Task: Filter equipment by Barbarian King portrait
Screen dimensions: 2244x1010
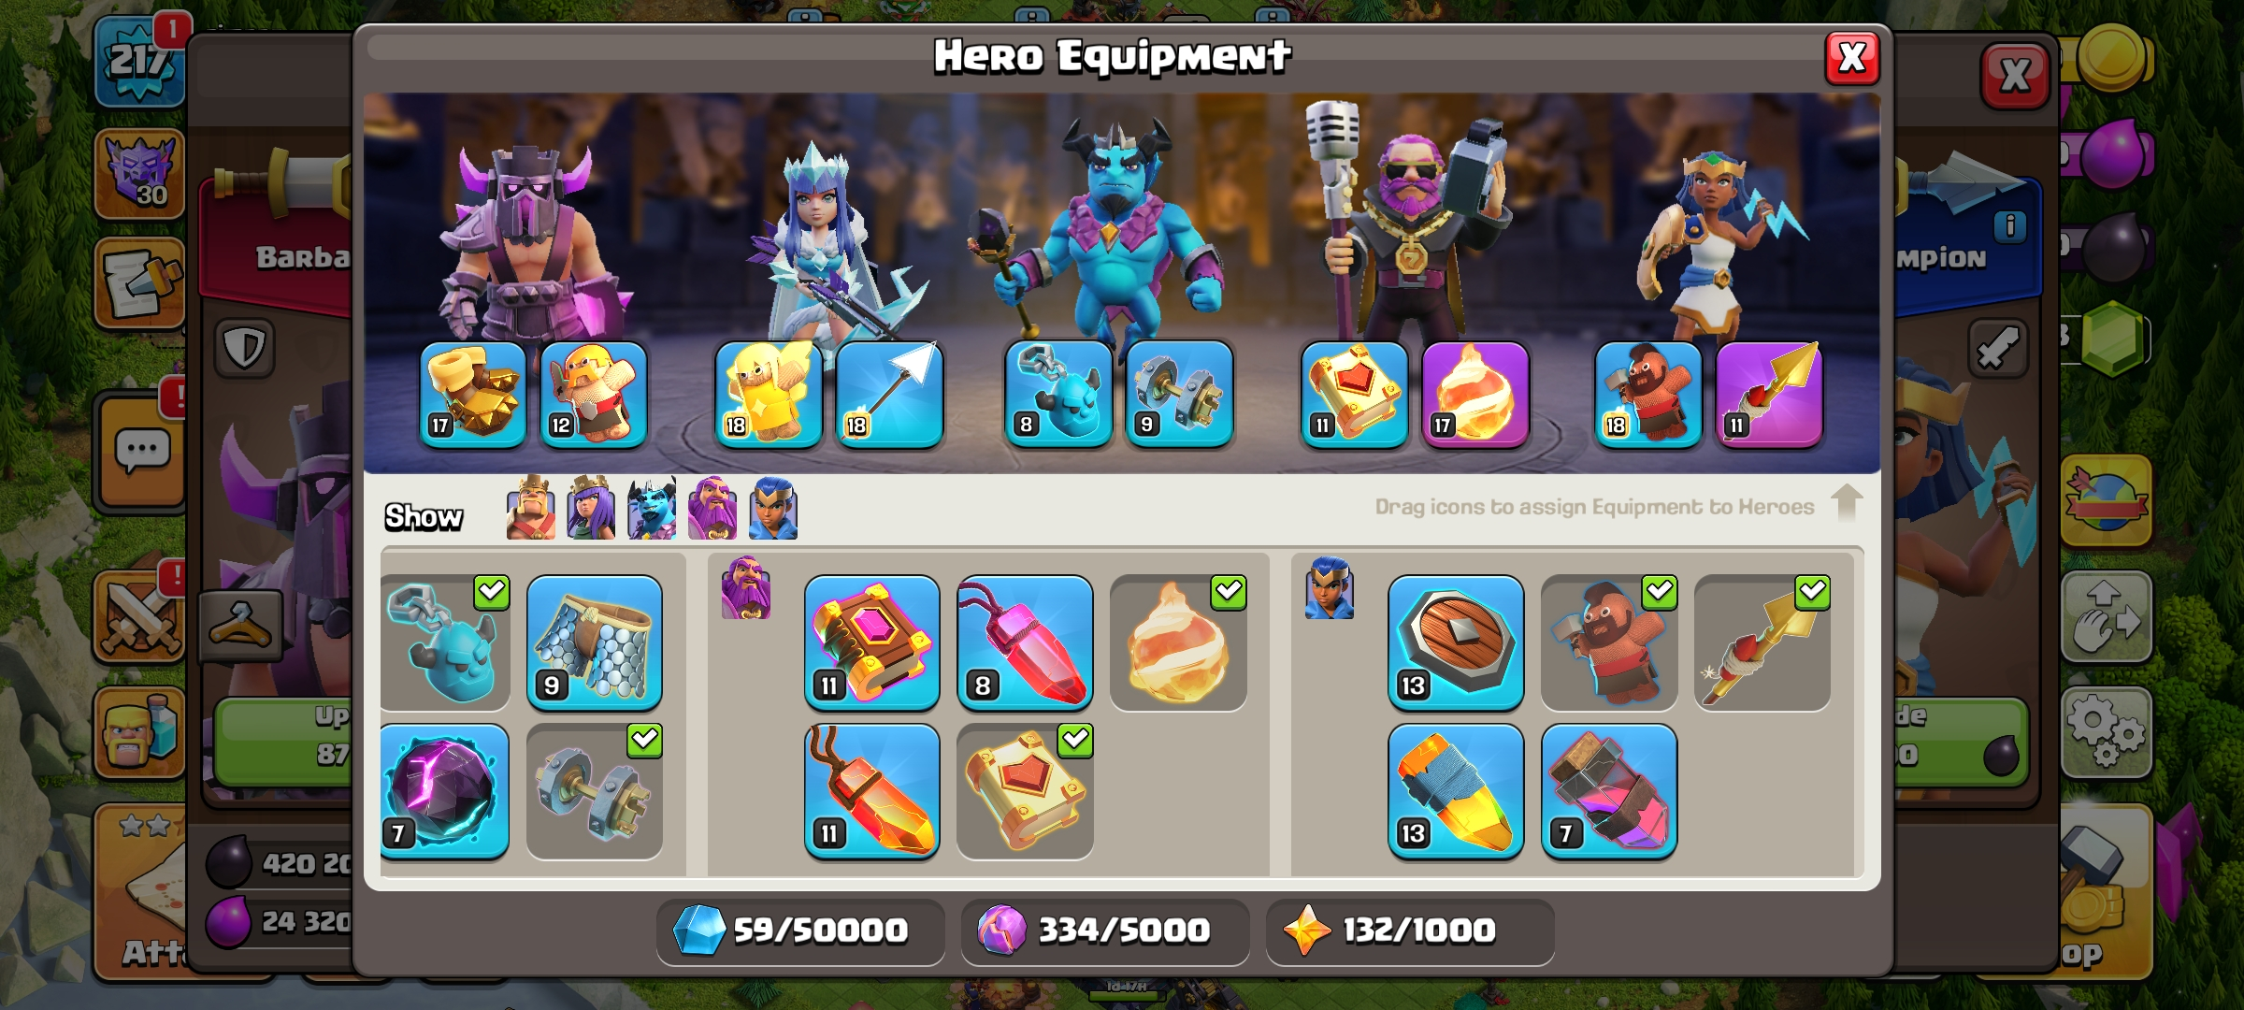Action: tap(530, 509)
